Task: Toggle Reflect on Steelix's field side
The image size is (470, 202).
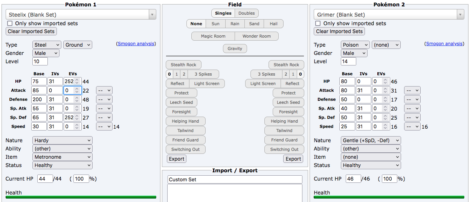Action: click(177, 84)
